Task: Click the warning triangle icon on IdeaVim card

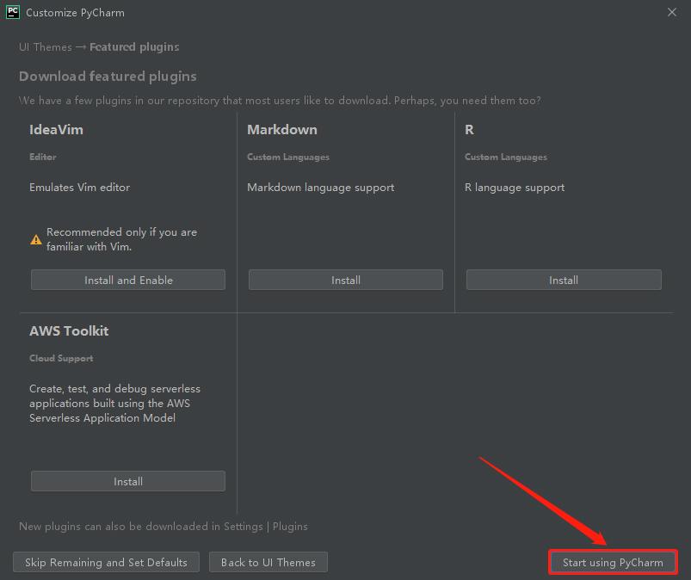Action: point(35,238)
